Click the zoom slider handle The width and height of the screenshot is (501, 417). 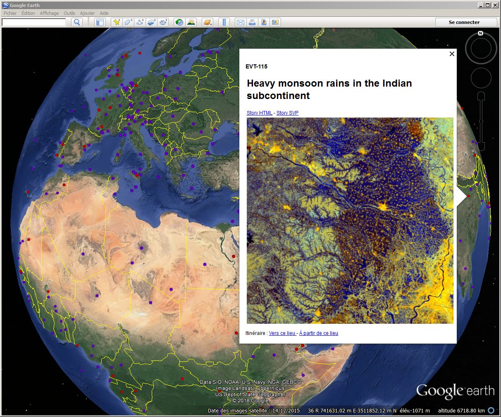tap(481, 121)
